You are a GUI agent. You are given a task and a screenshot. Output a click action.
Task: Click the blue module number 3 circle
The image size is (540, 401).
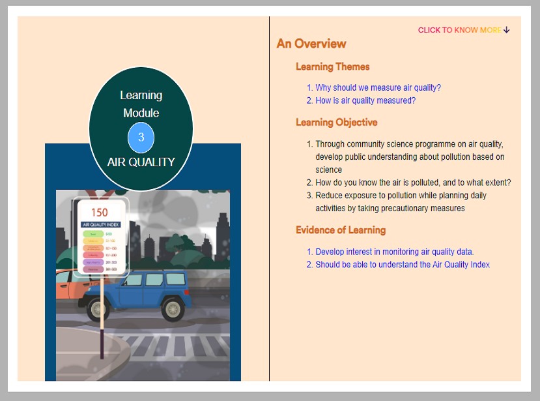141,137
